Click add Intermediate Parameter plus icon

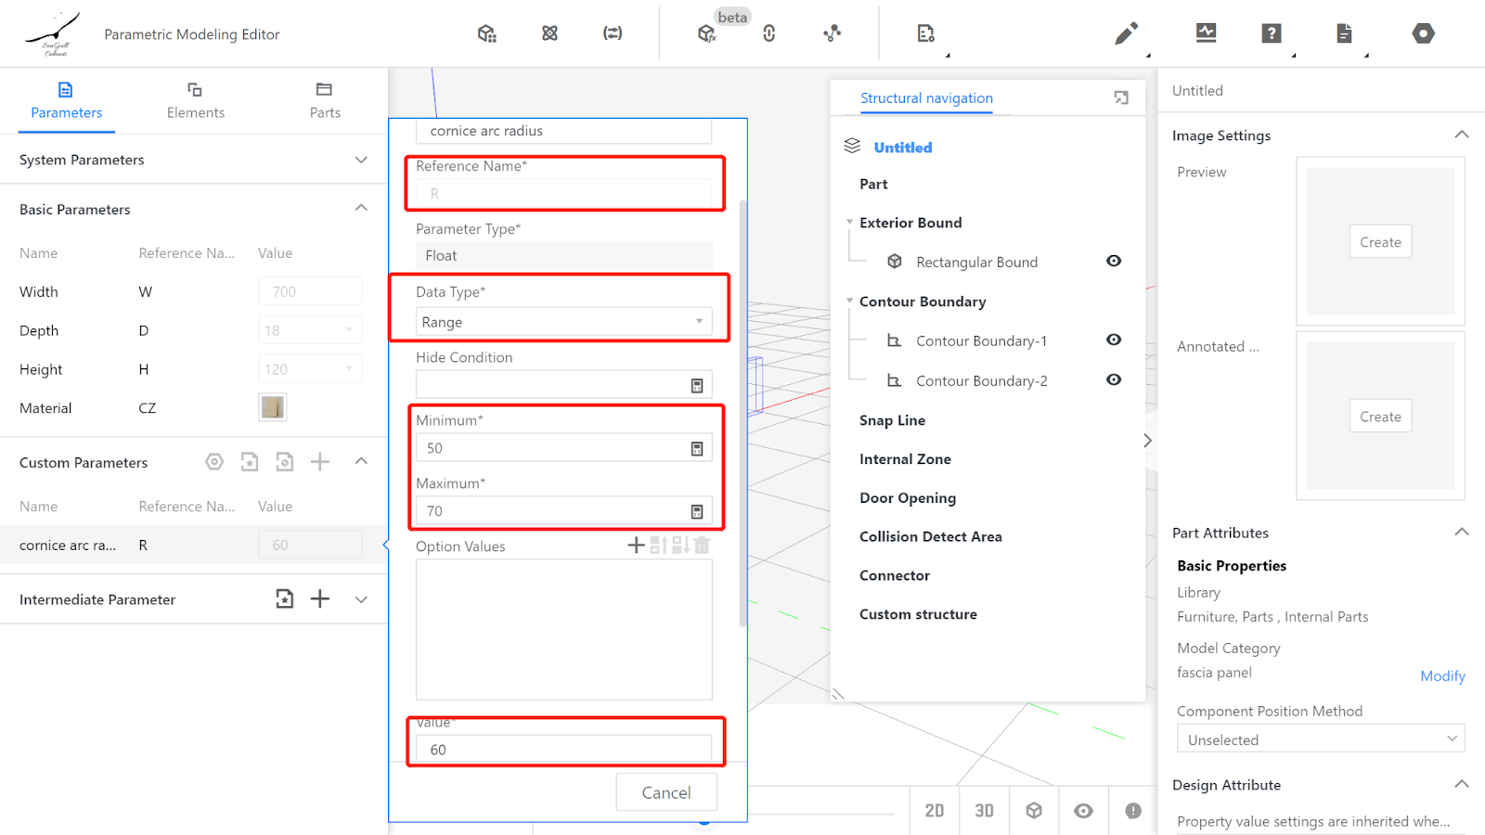tap(320, 599)
